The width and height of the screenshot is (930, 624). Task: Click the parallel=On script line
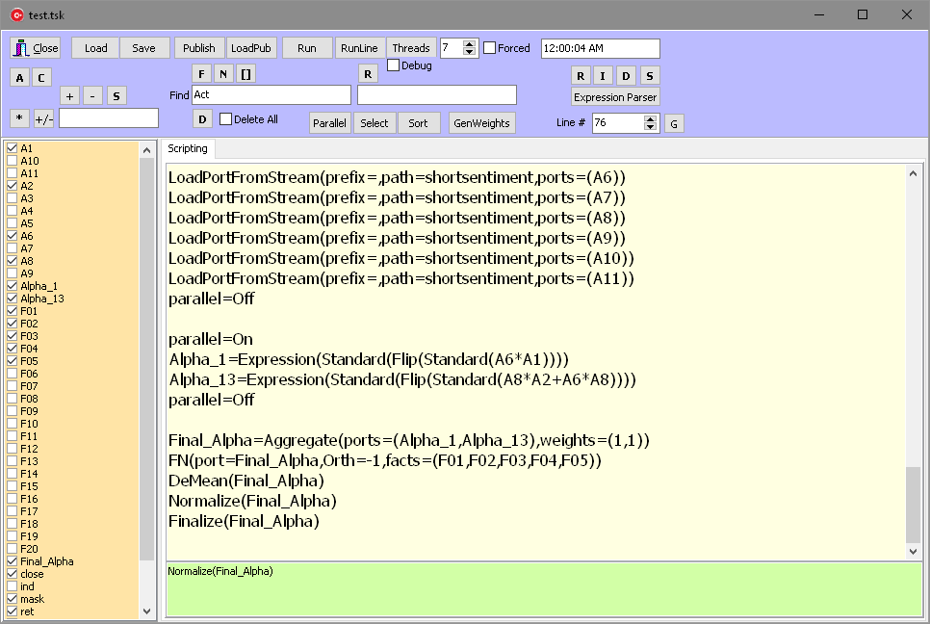[x=211, y=339]
